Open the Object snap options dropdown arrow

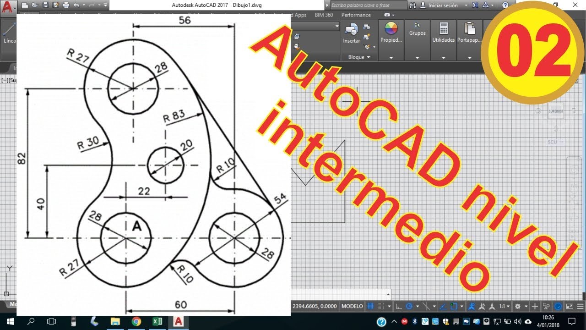pyautogui.click(x=462, y=306)
